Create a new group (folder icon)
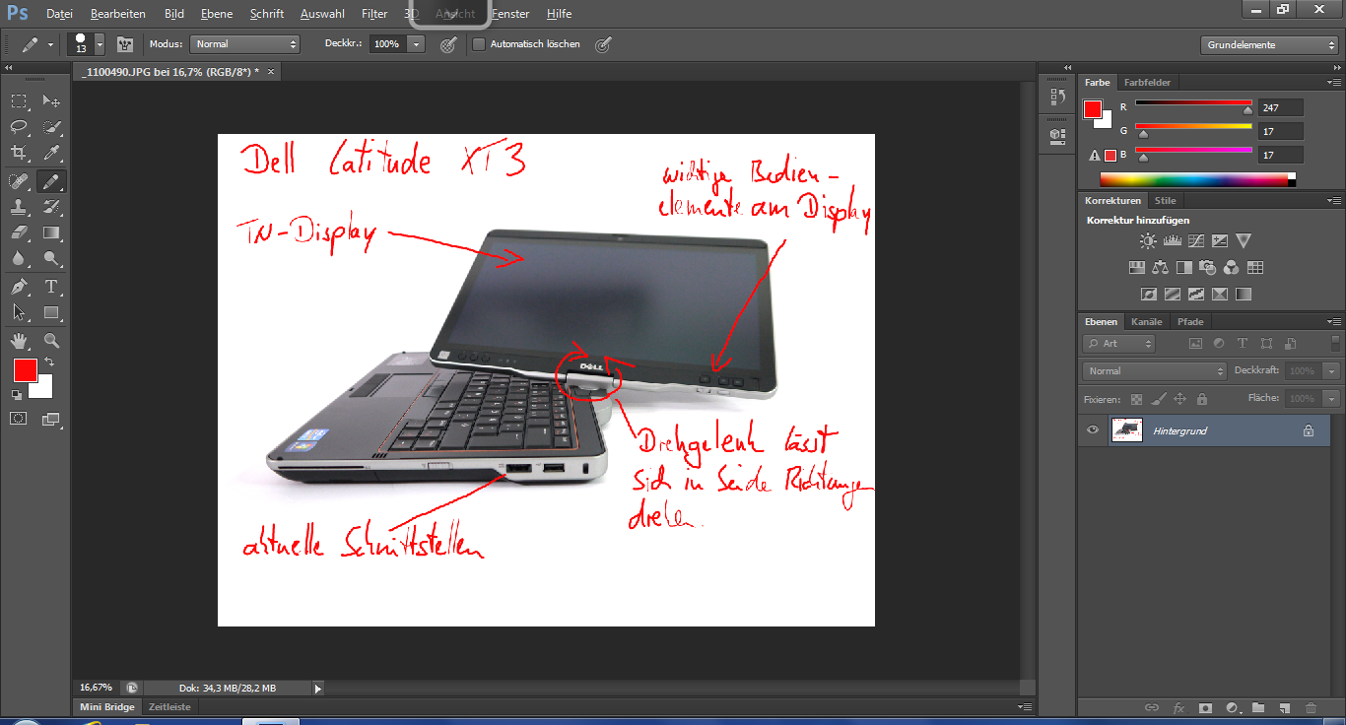The image size is (1346, 725). click(x=1258, y=707)
